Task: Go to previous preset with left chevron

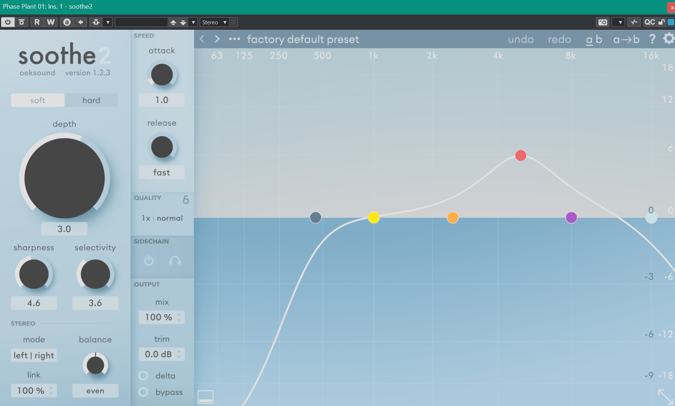Action: click(202, 39)
